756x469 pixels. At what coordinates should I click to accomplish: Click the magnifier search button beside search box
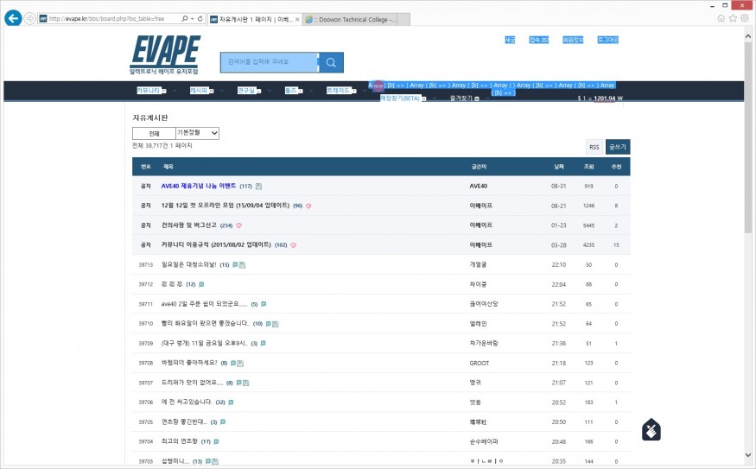pos(331,62)
